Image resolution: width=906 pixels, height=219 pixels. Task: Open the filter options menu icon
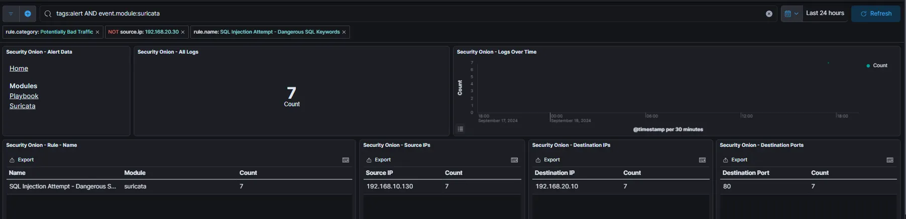click(x=11, y=14)
